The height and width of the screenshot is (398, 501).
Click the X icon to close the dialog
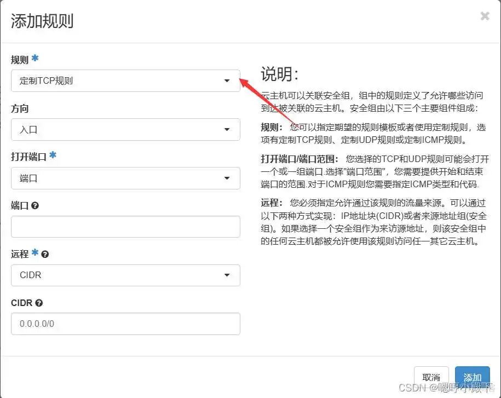[x=485, y=16]
